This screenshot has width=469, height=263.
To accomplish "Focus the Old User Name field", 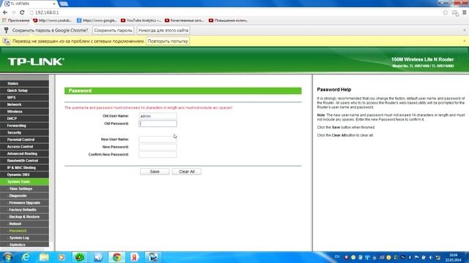I will pyautogui.click(x=158, y=116).
